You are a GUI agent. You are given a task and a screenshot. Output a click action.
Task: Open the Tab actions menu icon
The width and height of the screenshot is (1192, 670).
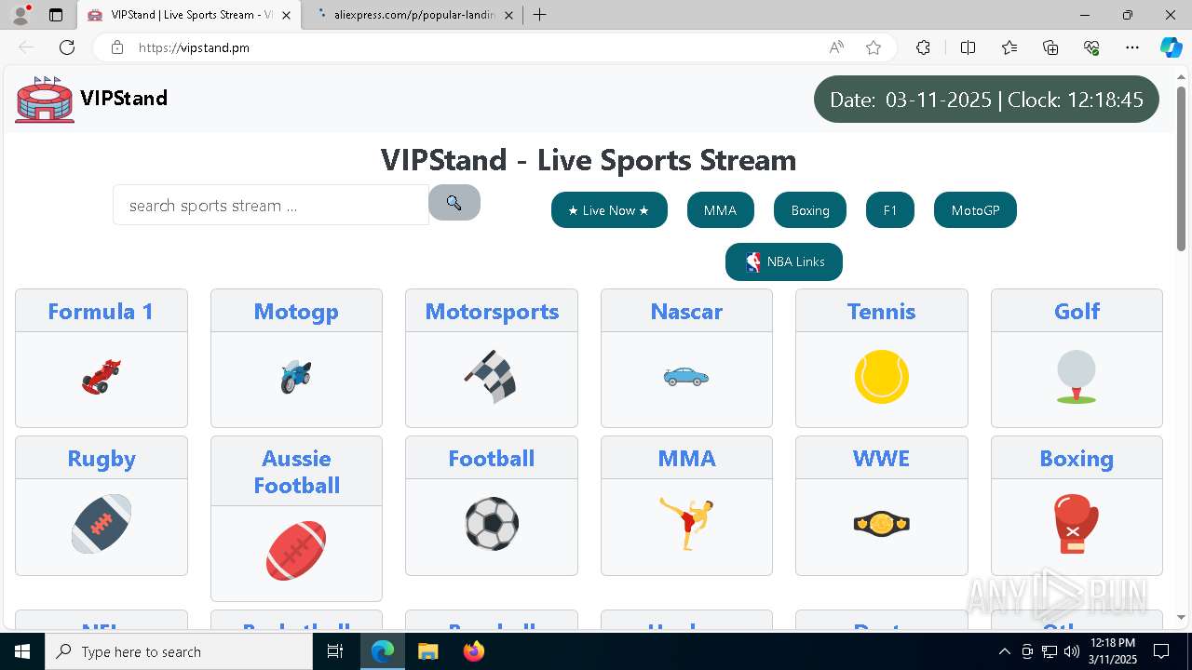pyautogui.click(x=56, y=15)
